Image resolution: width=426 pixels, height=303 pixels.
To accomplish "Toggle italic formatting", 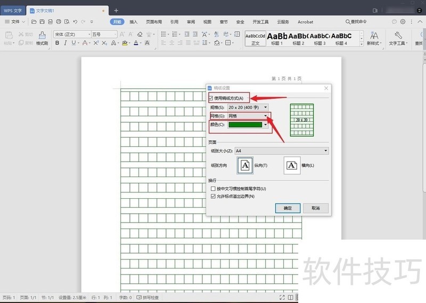I will point(65,43).
